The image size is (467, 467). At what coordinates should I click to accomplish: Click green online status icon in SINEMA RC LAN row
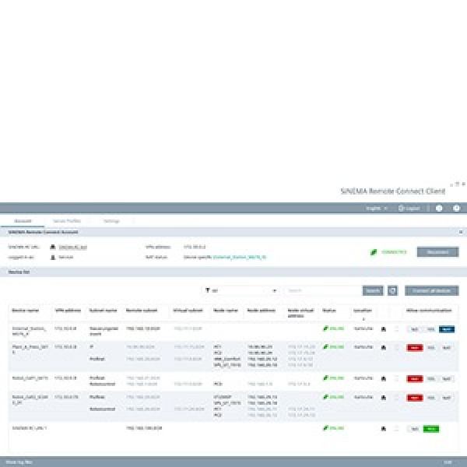(325, 428)
